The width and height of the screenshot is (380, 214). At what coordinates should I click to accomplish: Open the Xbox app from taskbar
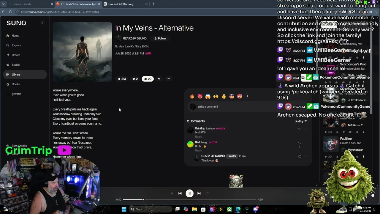point(229,209)
